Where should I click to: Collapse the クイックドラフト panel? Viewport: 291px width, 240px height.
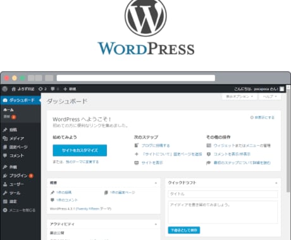coord(276,183)
